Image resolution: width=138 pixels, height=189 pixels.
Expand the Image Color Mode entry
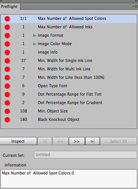click(34, 44)
